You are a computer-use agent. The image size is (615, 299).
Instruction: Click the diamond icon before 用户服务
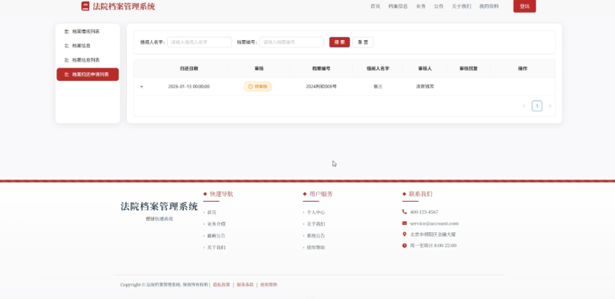click(305, 194)
